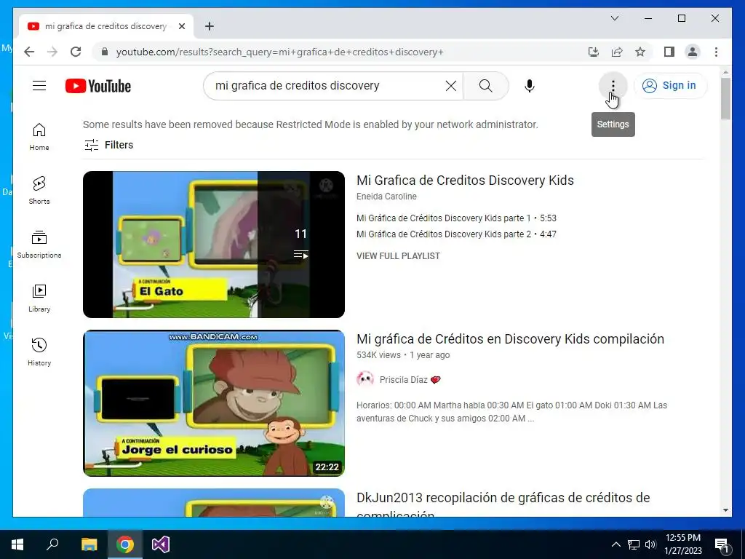The image size is (745, 559).
Task: Go to YouTube logo homepage
Action: pos(98,86)
